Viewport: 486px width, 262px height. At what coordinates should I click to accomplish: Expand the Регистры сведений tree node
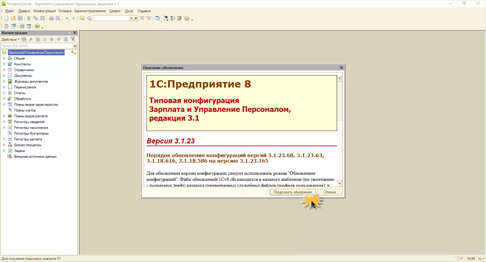point(4,122)
